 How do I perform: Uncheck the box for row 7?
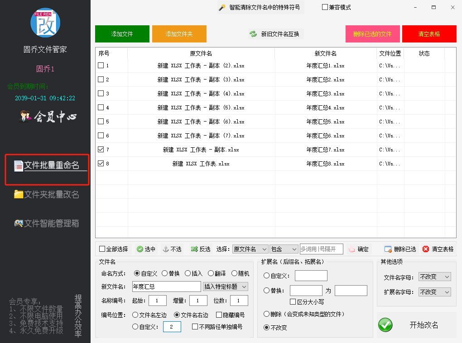point(101,149)
